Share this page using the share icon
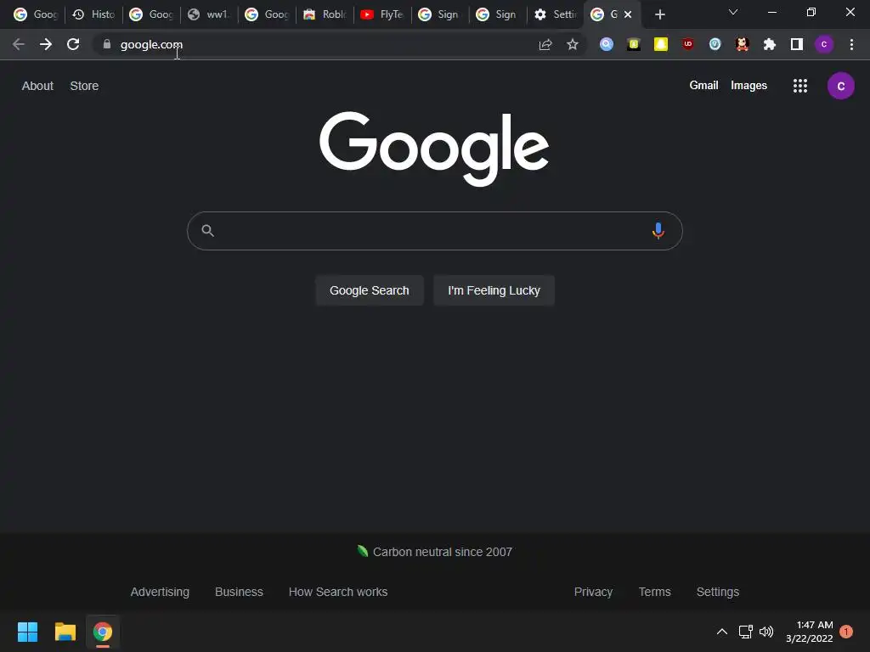The width and height of the screenshot is (870, 652). [545, 44]
